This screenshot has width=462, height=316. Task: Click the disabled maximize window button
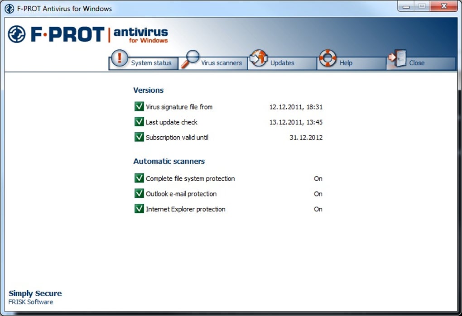pyautogui.click(x=422, y=6)
